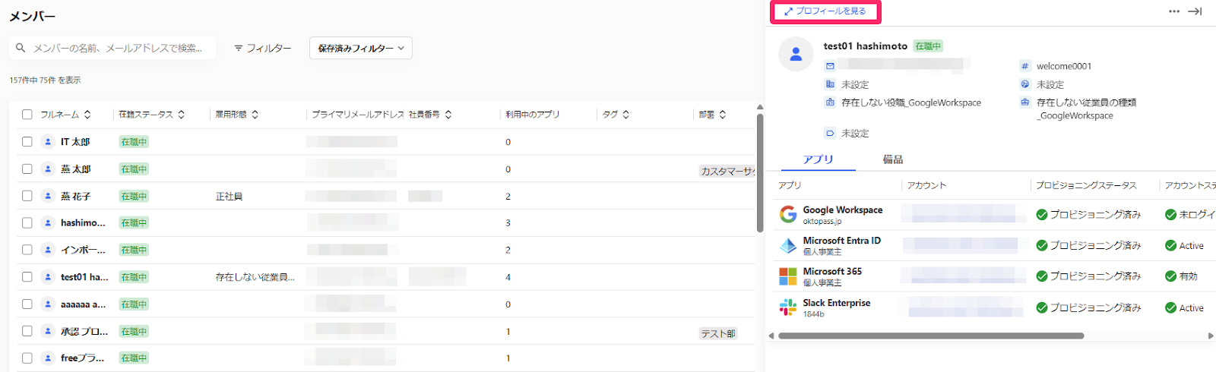Click the プロビジョニングステータス column header

click(x=1087, y=185)
